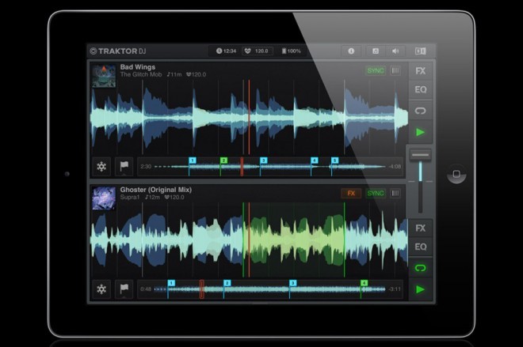The height and width of the screenshot is (347, 523).
Task: Tap Bad Wings album artwork
Action: [x=104, y=76]
